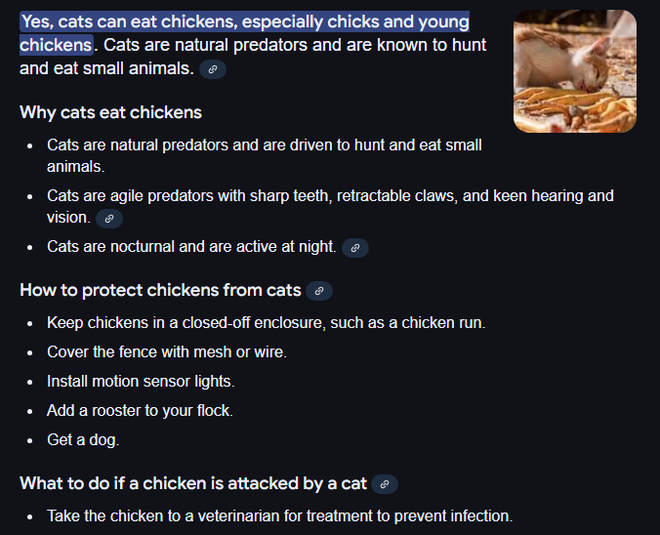Click 'Install motion sensor lights' bullet

141,381
